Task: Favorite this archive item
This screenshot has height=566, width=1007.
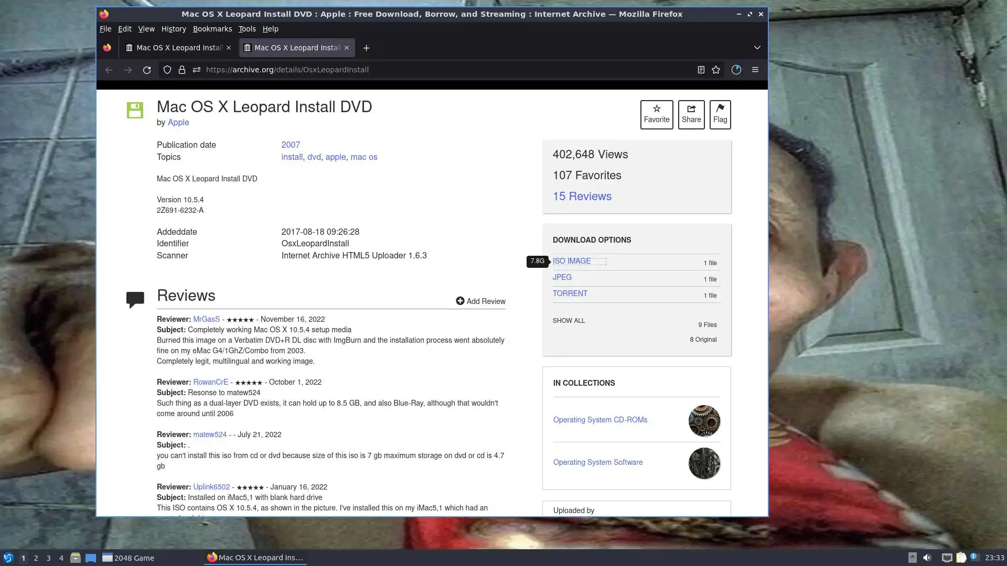Action: 657,114
